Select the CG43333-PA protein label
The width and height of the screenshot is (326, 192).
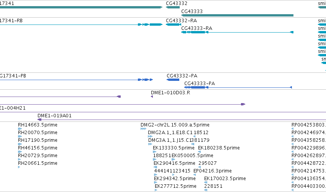200,84
